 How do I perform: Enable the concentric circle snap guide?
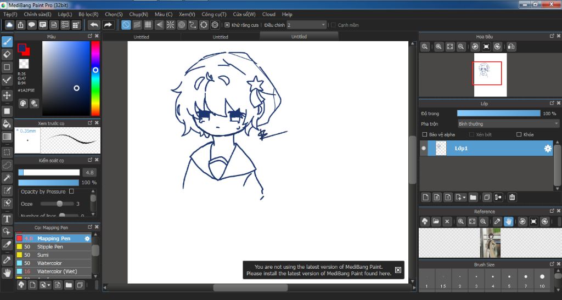pyautogui.click(x=182, y=25)
